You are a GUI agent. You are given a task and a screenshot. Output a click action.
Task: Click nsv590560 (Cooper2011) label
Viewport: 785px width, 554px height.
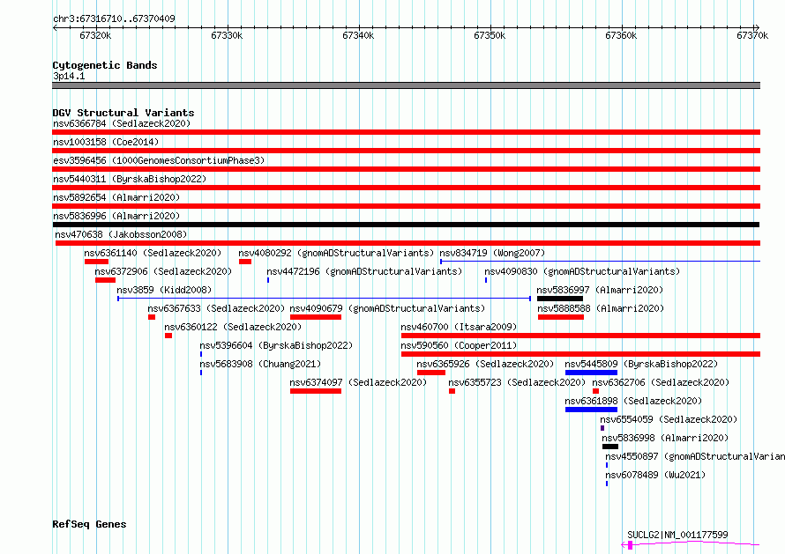pyautogui.click(x=459, y=345)
